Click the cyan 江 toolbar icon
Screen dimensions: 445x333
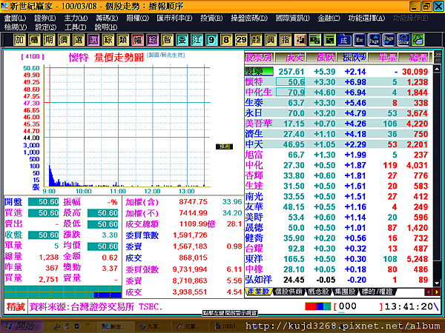(197, 40)
